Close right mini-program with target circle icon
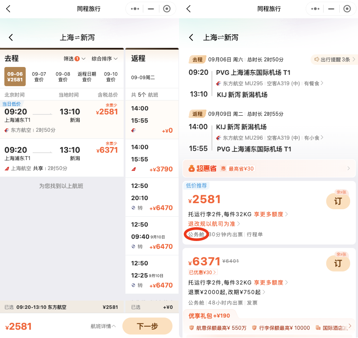The image size is (358, 338). pyautogui.click(x=347, y=9)
